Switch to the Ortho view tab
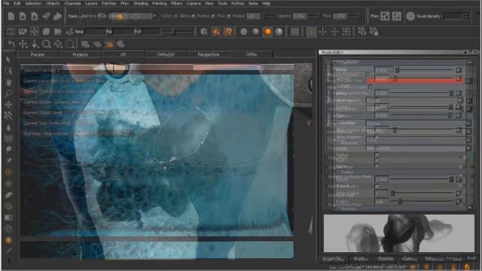 point(251,54)
